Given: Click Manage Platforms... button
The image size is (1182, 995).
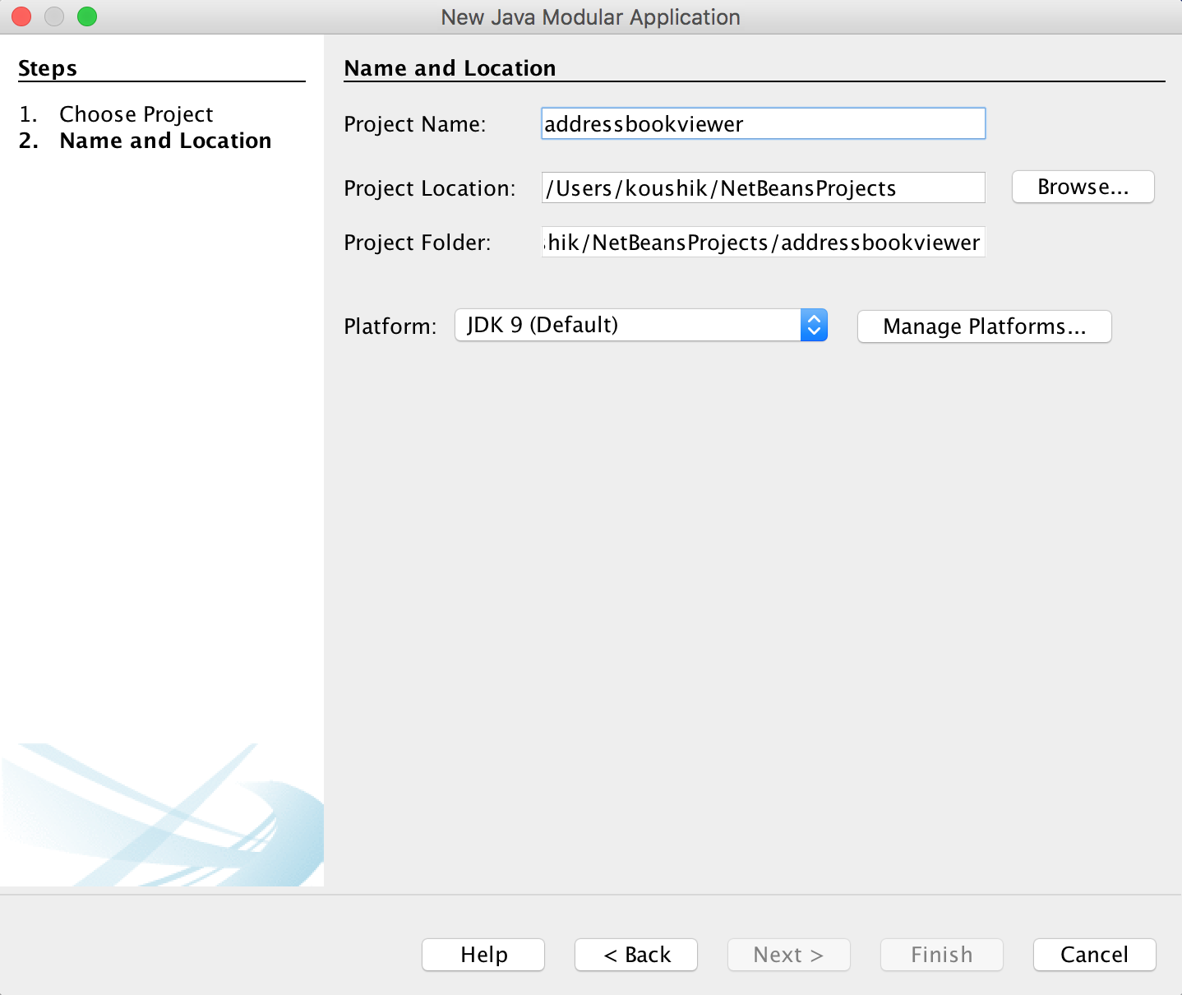Looking at the screenshot, I should tap(984, 326).
